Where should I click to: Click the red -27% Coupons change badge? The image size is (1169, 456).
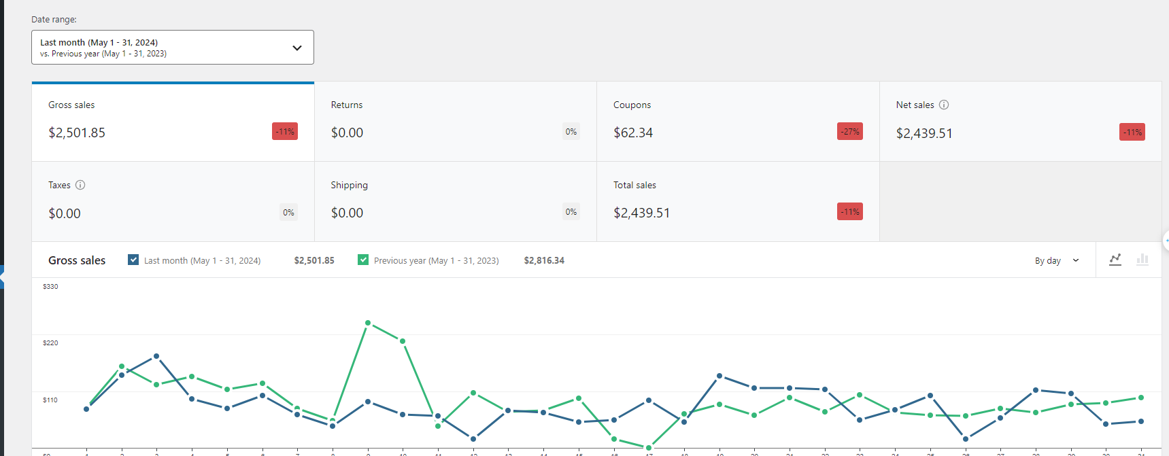pos(849,132)
